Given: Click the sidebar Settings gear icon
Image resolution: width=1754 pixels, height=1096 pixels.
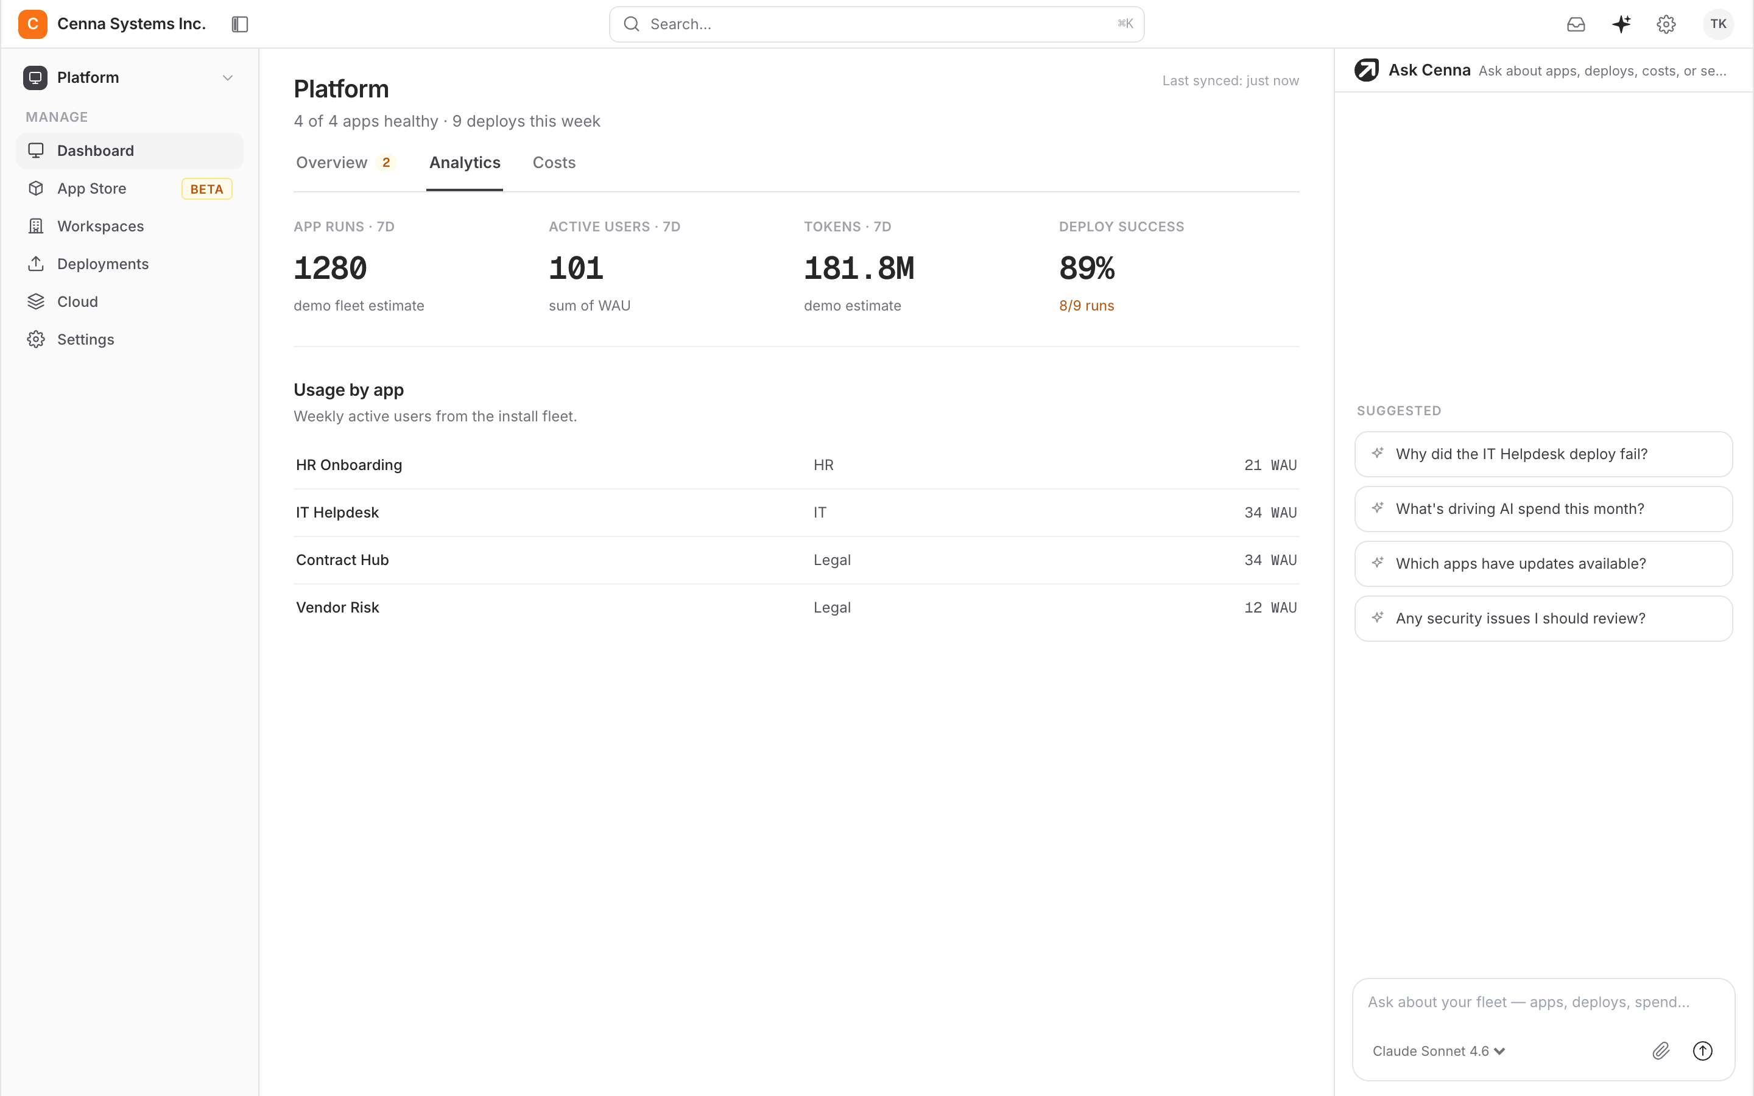Looking at the screenshot, I should pos(35,339).
